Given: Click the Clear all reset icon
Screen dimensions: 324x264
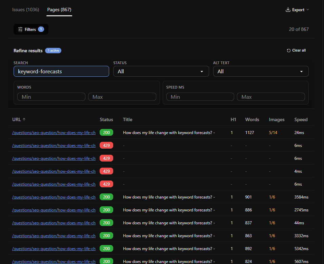Looking at the screenshot, I should 289,51.
